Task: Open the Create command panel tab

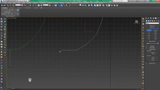Action: pos(146,18)
